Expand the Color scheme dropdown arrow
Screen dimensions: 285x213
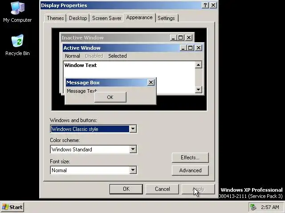pos(133,149)
